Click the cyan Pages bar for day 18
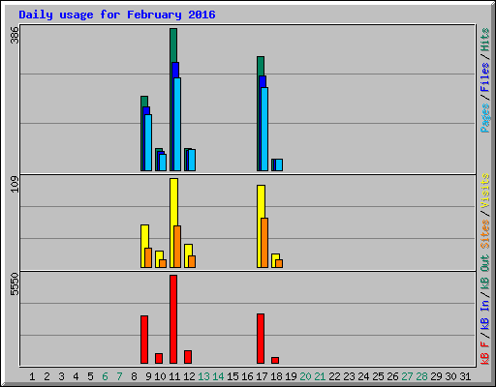 [279, 164]
